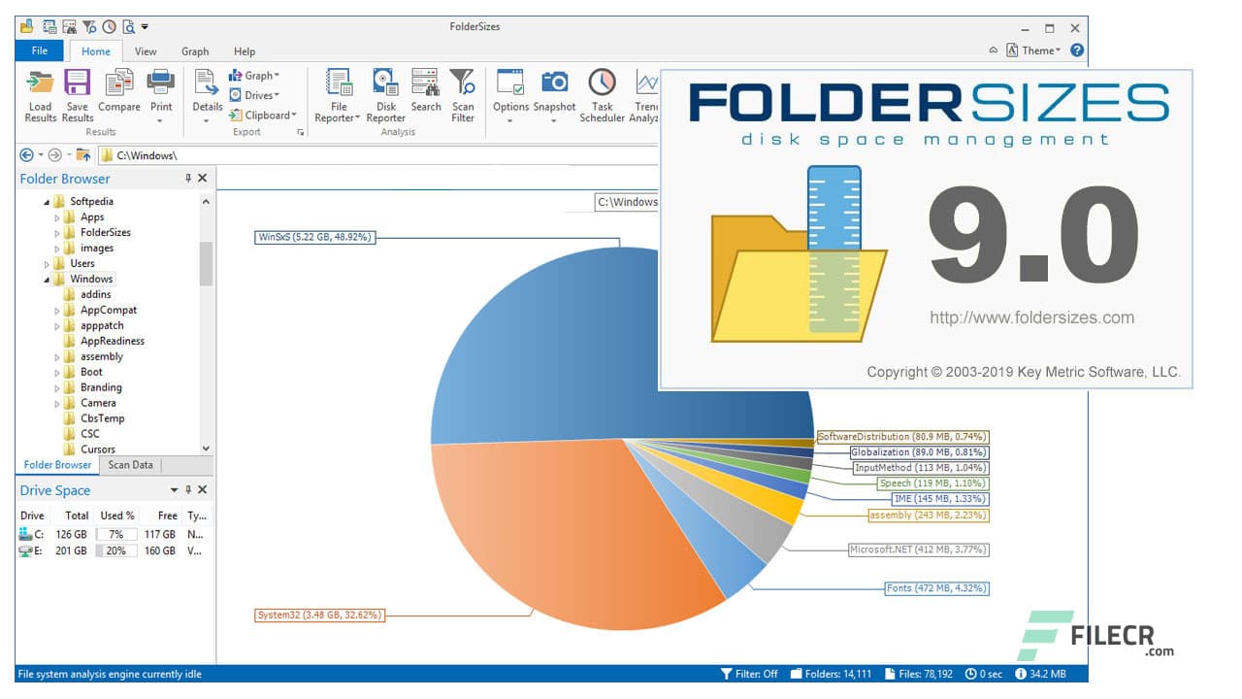Pin the Drive Space panel

pos(187,489)
